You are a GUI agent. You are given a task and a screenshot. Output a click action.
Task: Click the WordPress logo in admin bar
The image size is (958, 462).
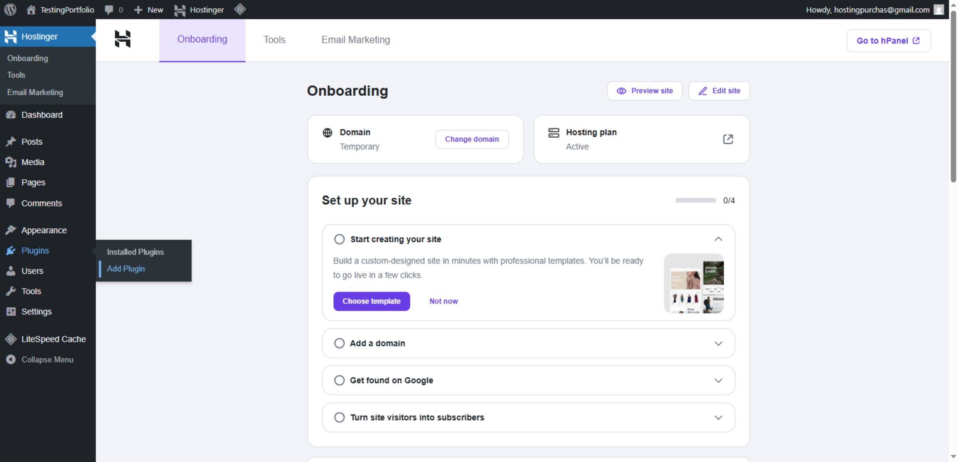pos(10,10)
